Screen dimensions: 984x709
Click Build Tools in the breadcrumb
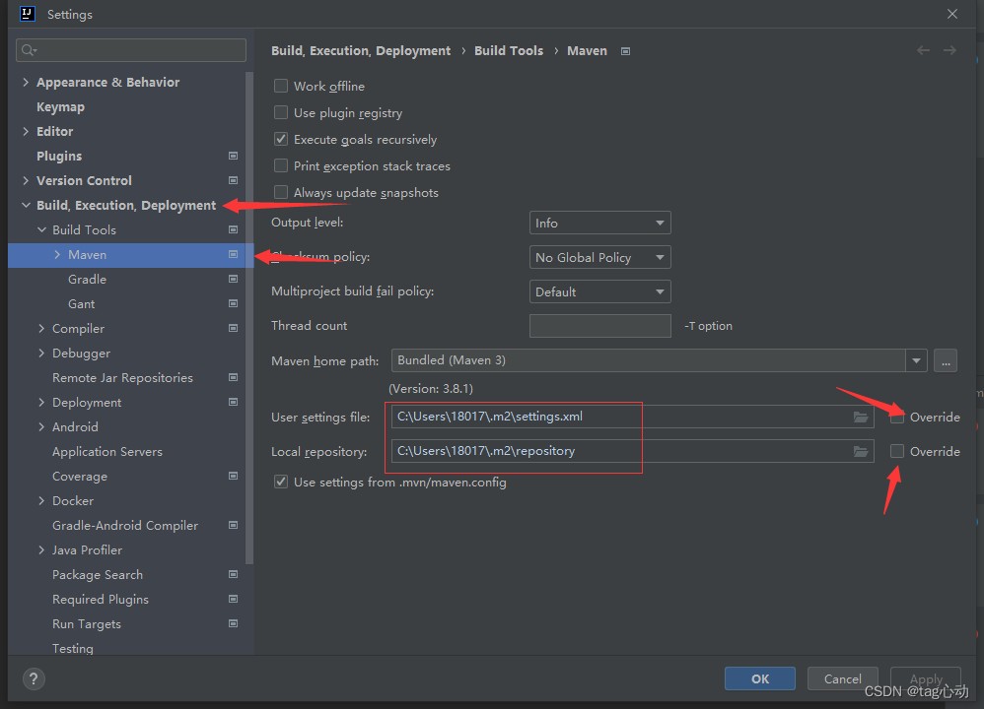click(509, 51)
